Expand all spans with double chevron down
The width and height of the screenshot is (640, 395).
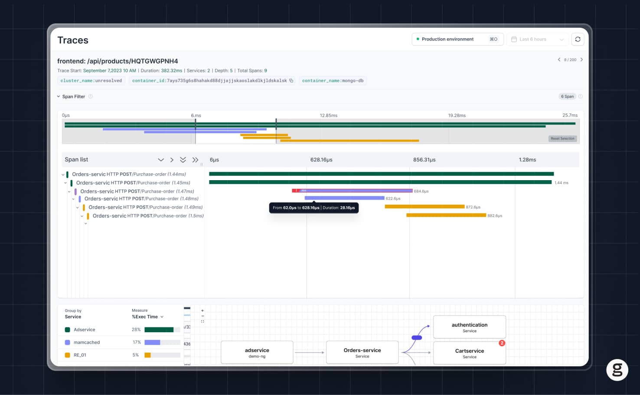click(x=183, y=160)
